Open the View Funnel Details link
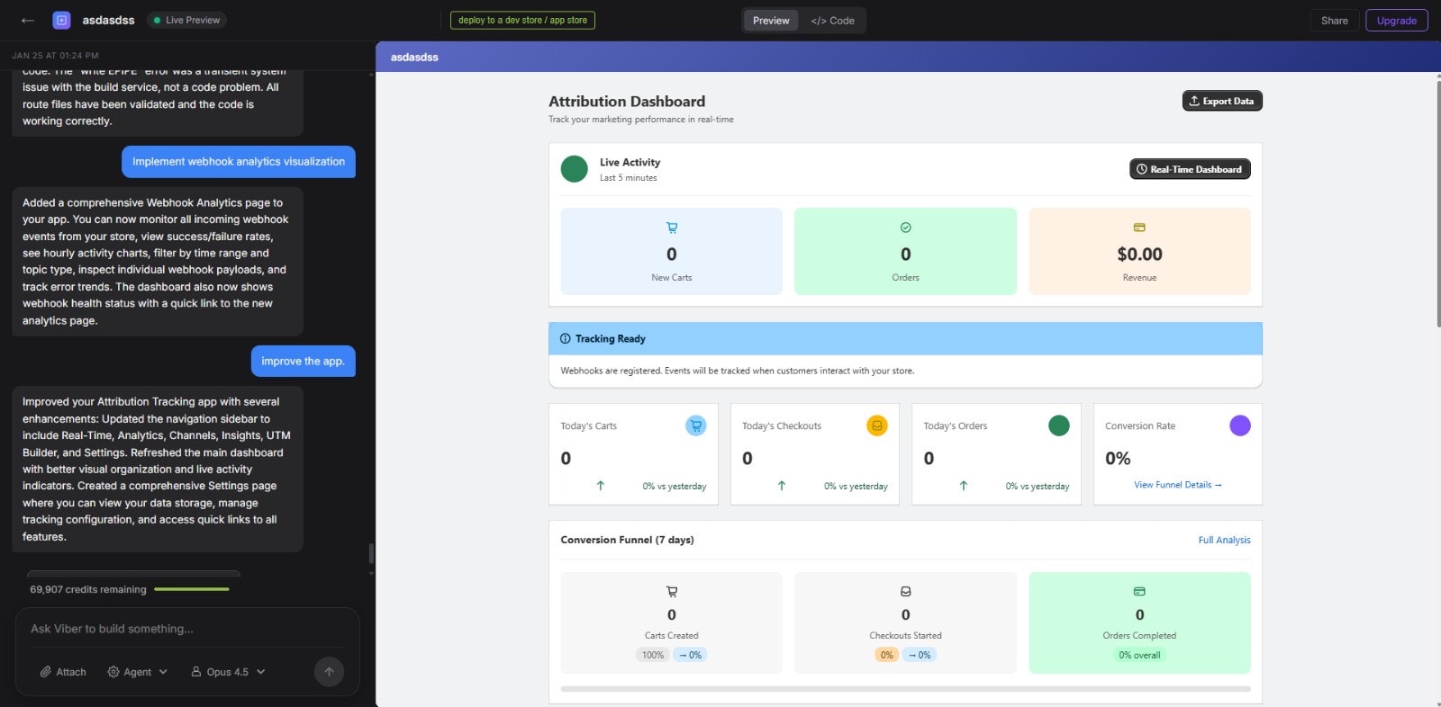The image size is (1441, 707). [1178, 485]
